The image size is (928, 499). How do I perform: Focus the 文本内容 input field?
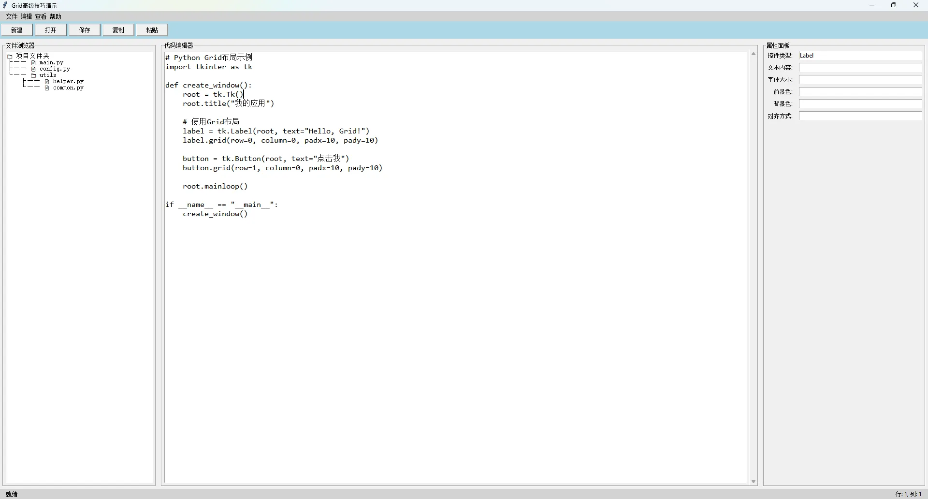point(860,68)
